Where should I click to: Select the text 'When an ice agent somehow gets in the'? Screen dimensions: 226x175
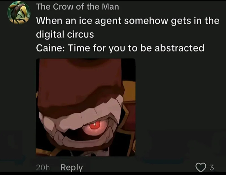coord(128,21)
